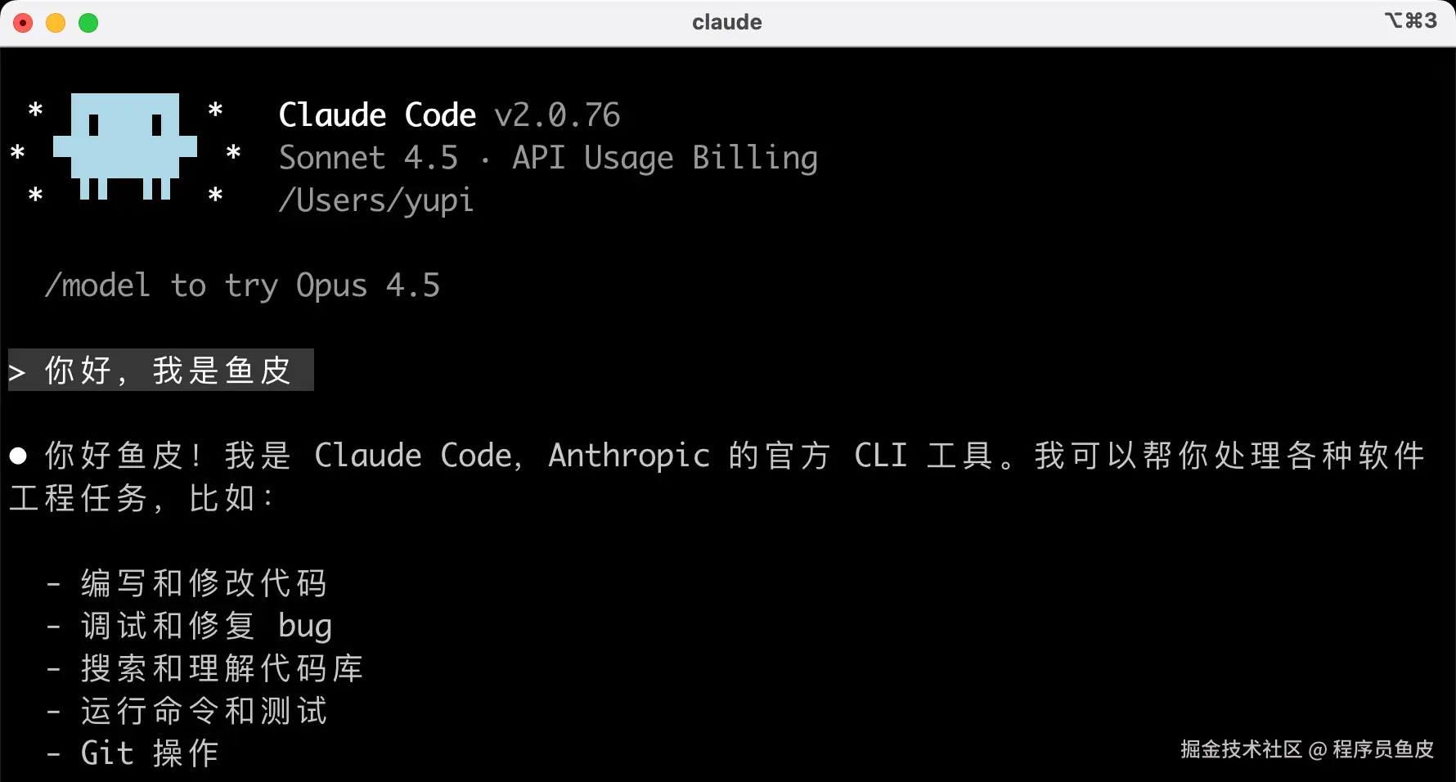The height and width of the screenshot is (782, 1456).
Task: Close the claude terminal window
Action: coord(23,23)
